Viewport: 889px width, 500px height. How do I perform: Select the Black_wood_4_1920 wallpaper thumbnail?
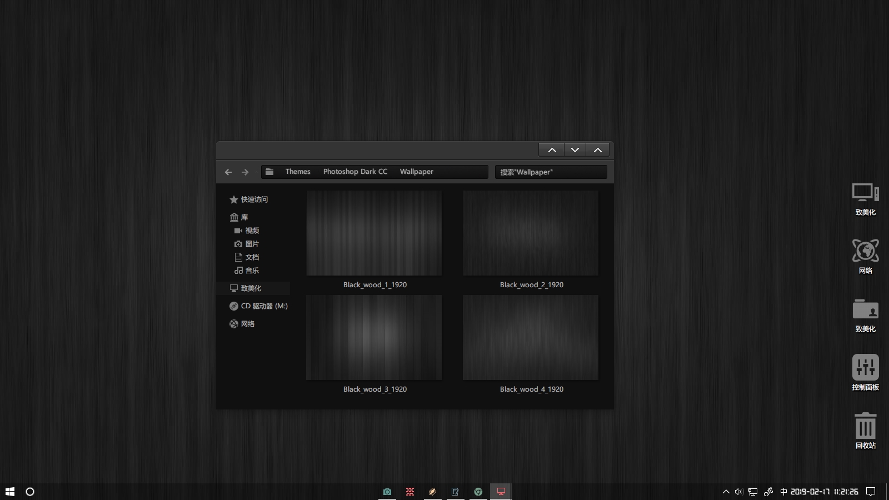click(531, 338)
